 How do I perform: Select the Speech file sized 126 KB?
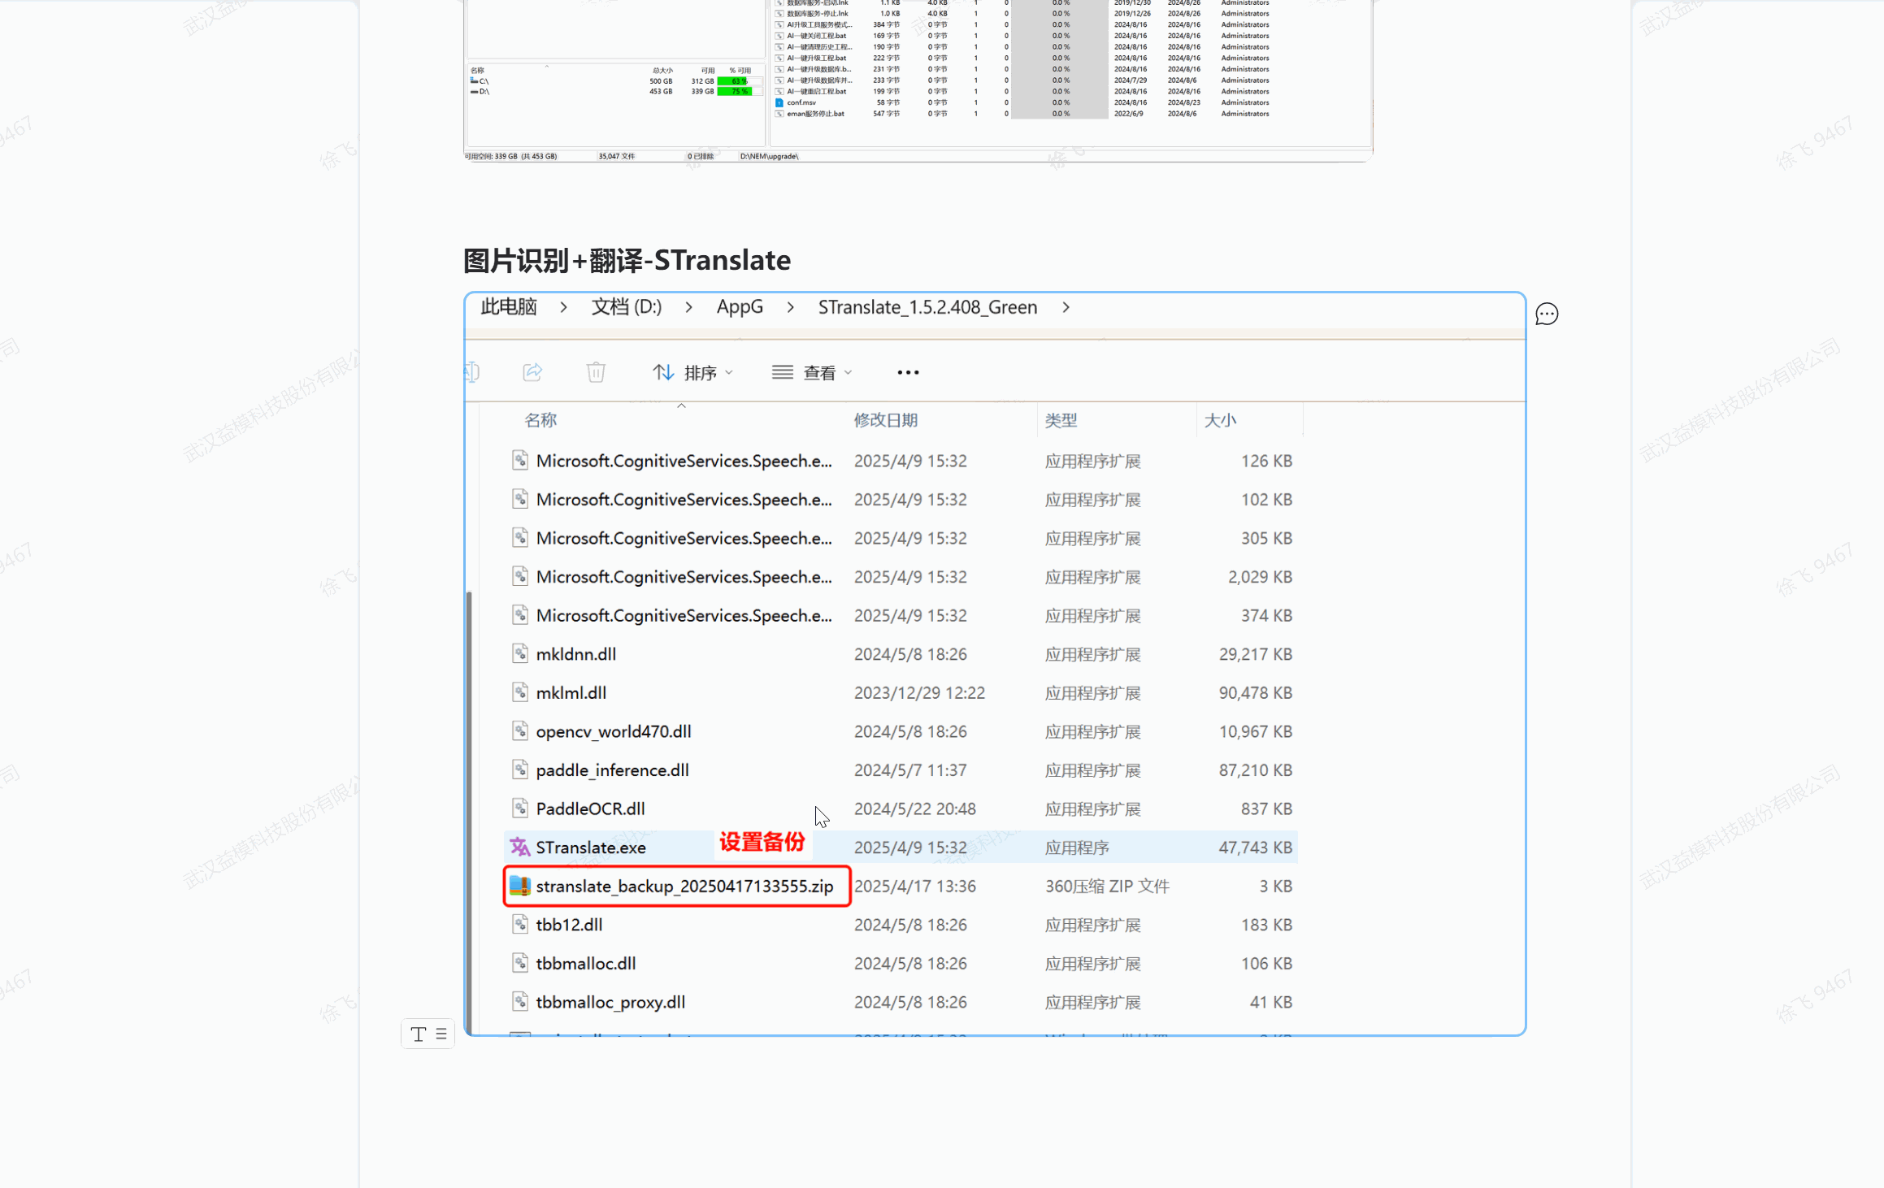pos(901,461)
